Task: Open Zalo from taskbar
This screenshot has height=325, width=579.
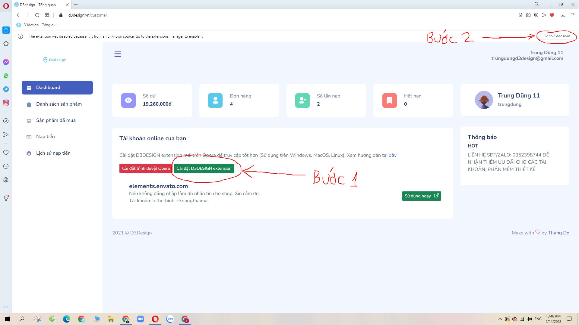Action: (x=170, y=319)
